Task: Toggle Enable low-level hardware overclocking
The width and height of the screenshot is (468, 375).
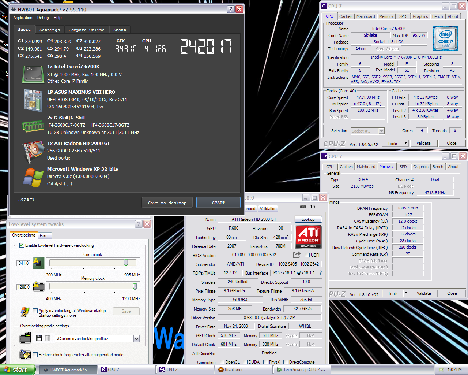Action: [22, 245]
